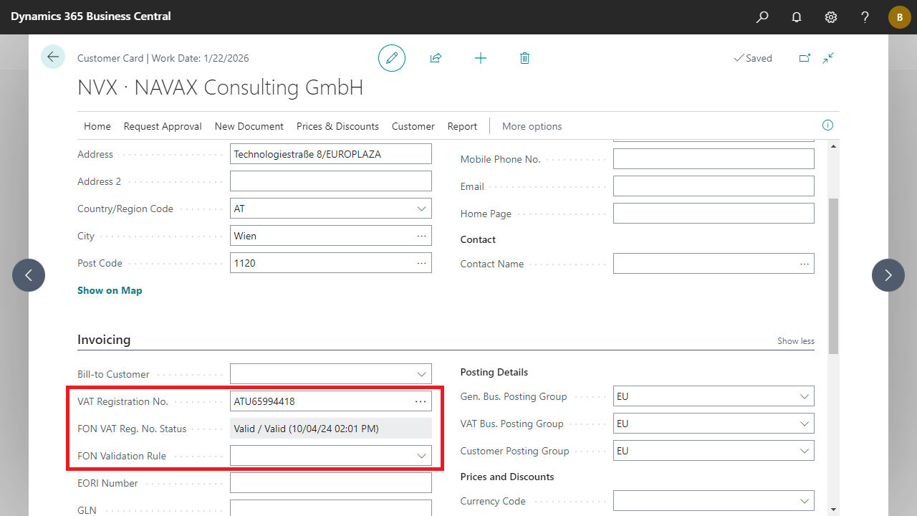Open the settings gear
The height and width of the screenshot is (516, 917).
831,17
